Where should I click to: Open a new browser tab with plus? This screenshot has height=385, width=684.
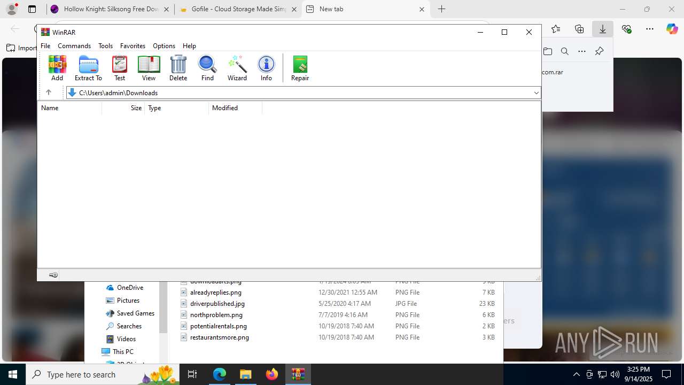pos(441,9)
